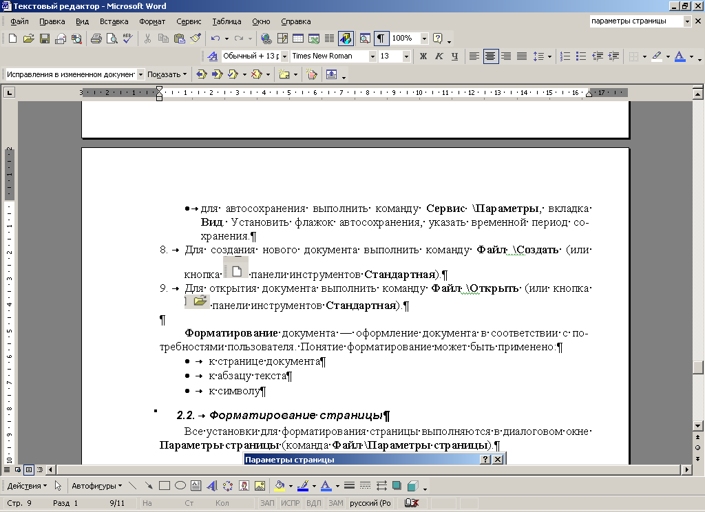Align text to the right
705x512 pixels.
pyautogui.click(x=506, y=56)
